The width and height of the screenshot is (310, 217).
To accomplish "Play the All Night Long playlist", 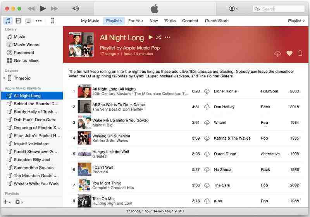I will [x=151, y=38].
